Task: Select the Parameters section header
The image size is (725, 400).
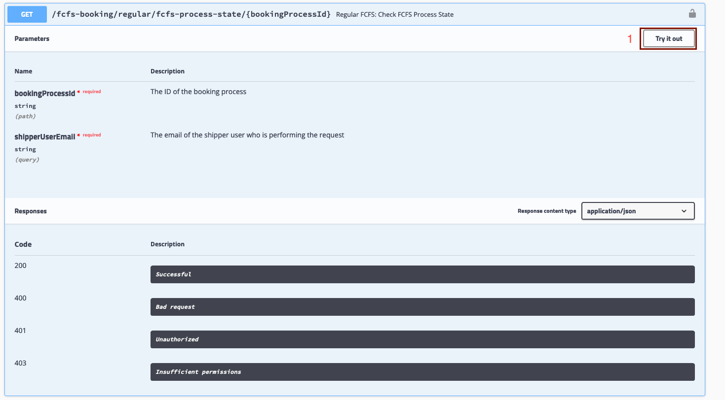Action: [32, 39]
